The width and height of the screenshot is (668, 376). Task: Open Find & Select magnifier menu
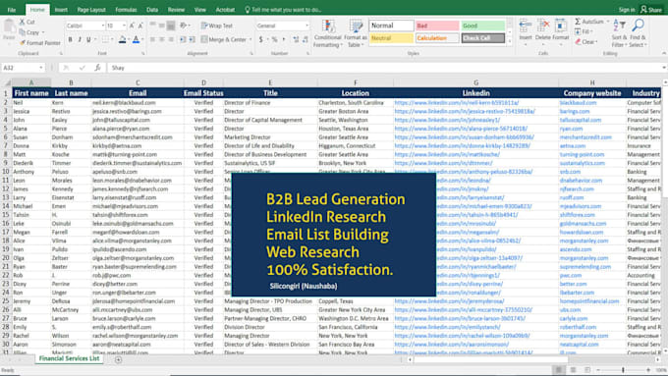[x=638, y=33]
